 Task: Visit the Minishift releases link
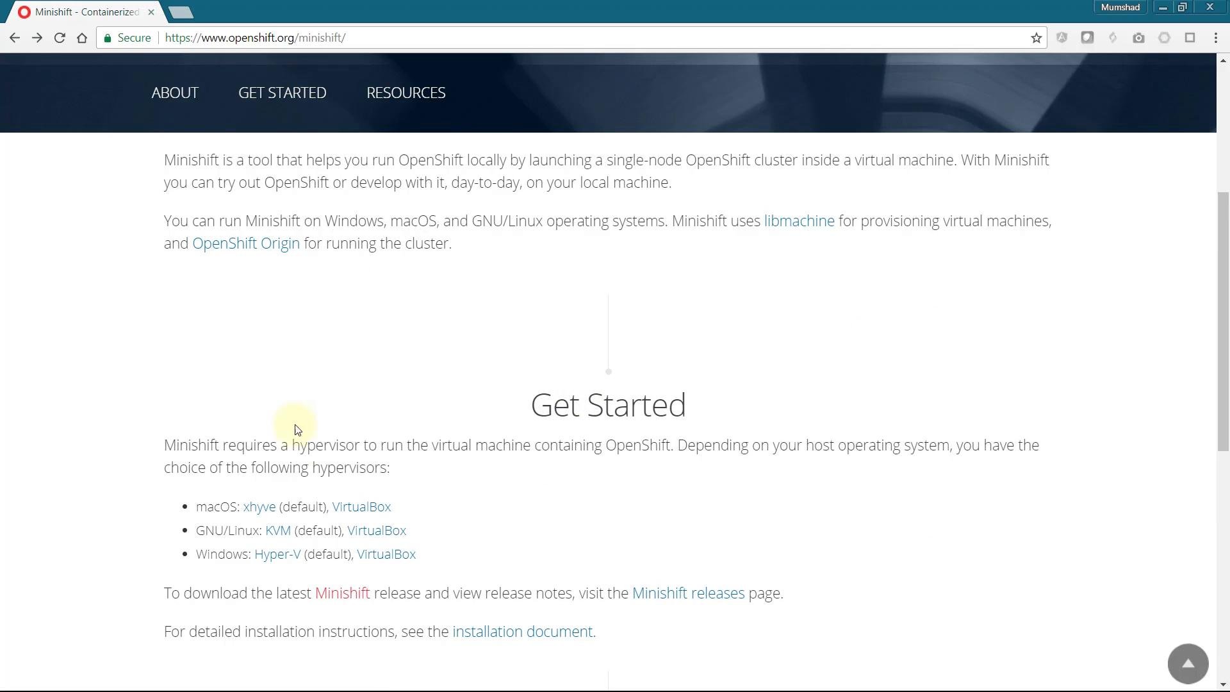(x=688, y=593)
